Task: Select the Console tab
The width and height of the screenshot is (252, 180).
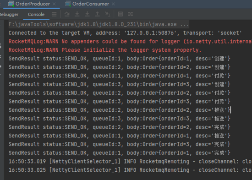Action: click(36, 15)
